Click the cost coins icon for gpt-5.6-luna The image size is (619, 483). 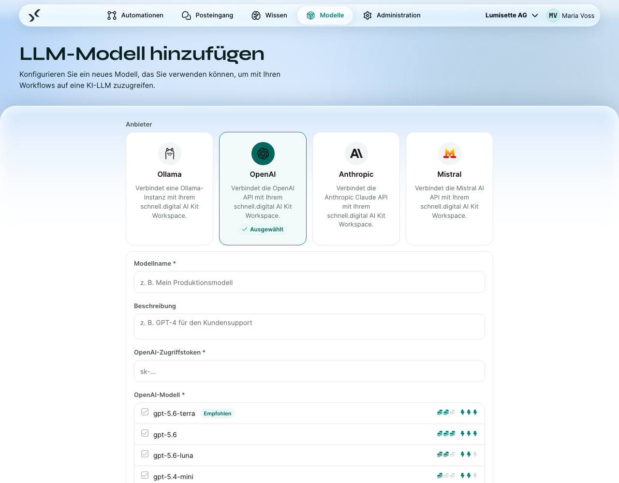446,455
